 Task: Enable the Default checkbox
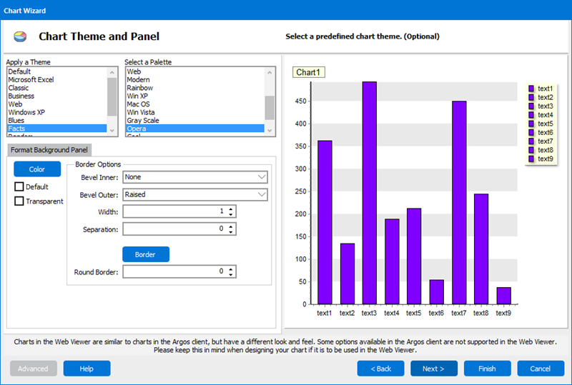pos(19,186)
